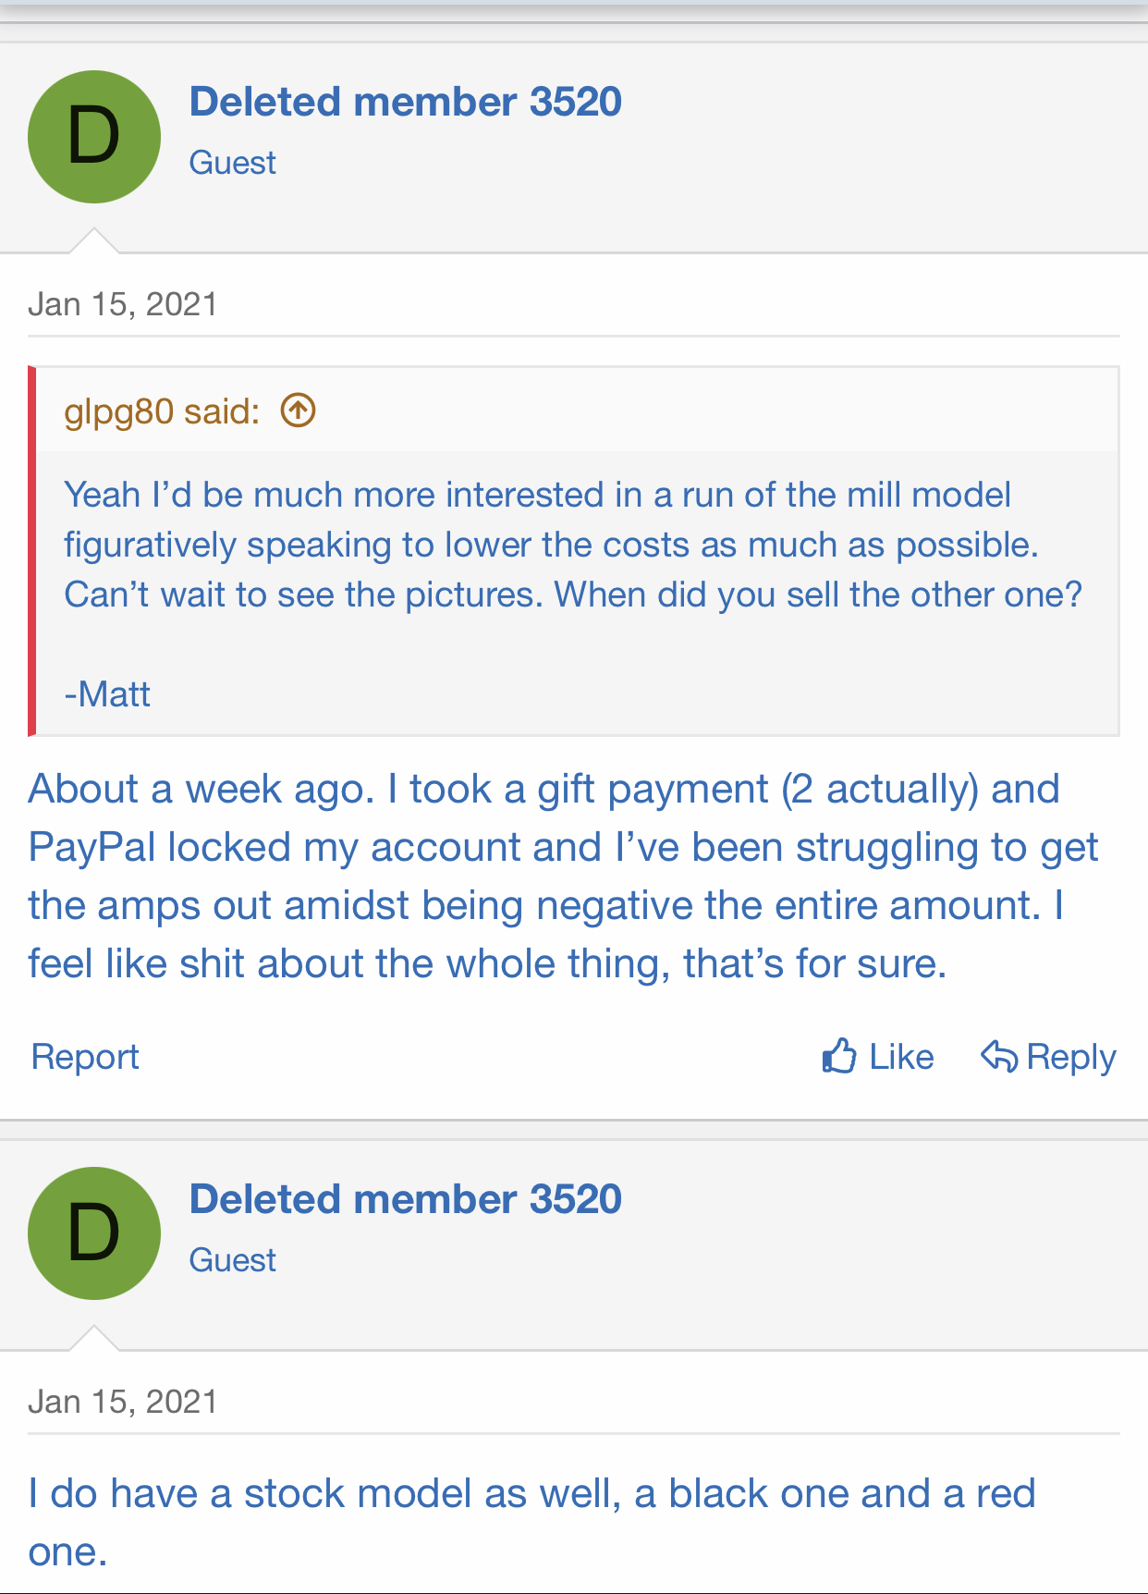Click the Guest label under the topmost username
The width and height of the screenshot is (1148, 1594).
(232, 163)
